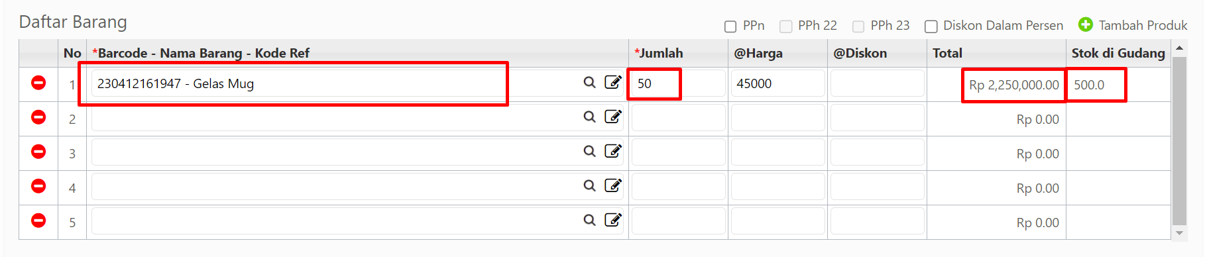This screenshot has height=257, width=1205.
Task: Remove row 1 with red minus icon
Action: point(38,83)
